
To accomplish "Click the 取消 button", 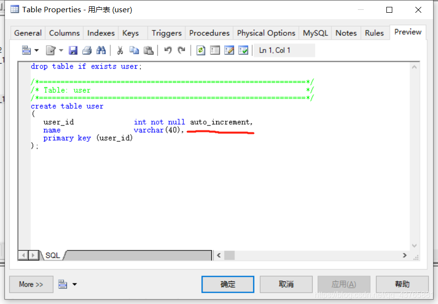I will pyautogui.click(x=286, y=284).
